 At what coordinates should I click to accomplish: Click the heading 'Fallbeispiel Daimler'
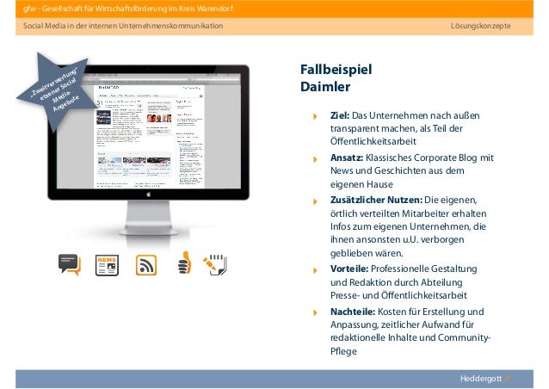coord(336,78)
